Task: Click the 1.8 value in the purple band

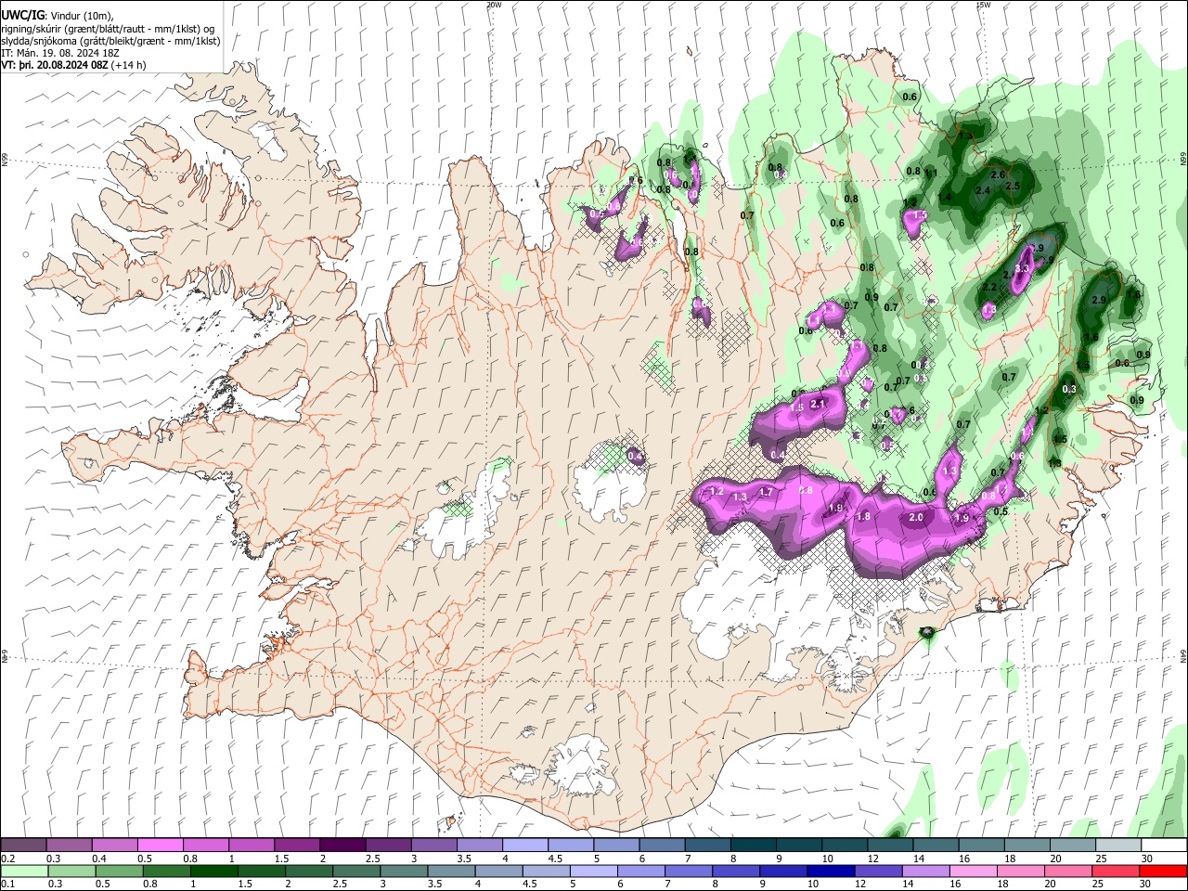Action: (x=863, y=517)
